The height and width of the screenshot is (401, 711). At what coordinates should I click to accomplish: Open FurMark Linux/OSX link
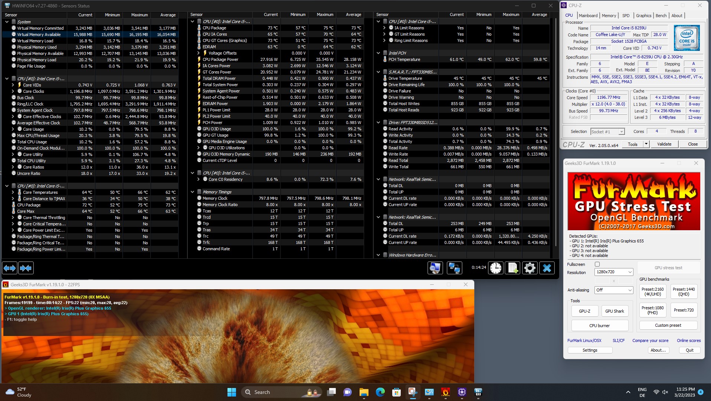pos(584,340)
